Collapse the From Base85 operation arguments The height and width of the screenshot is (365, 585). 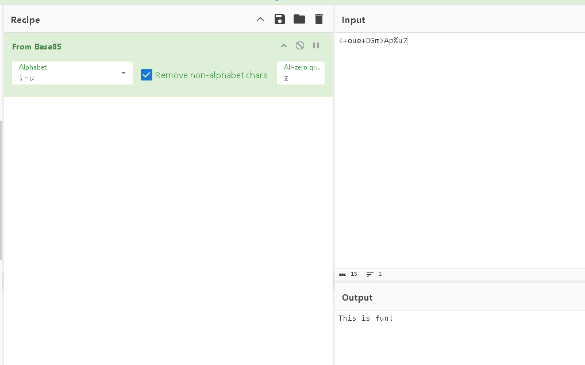[x=283, y=46]
